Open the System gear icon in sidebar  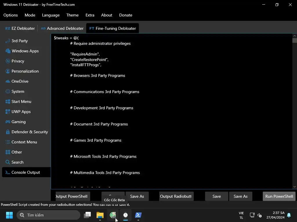[8, 91]
